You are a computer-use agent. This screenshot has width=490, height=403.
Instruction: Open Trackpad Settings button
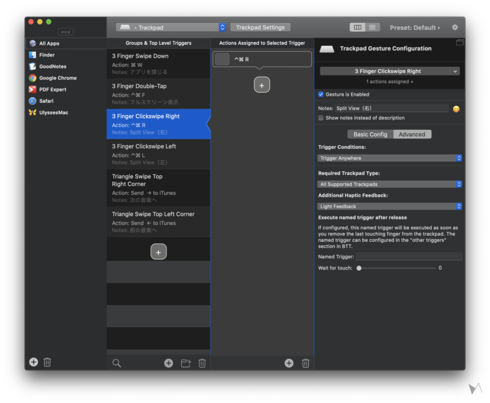click(260, 27)
